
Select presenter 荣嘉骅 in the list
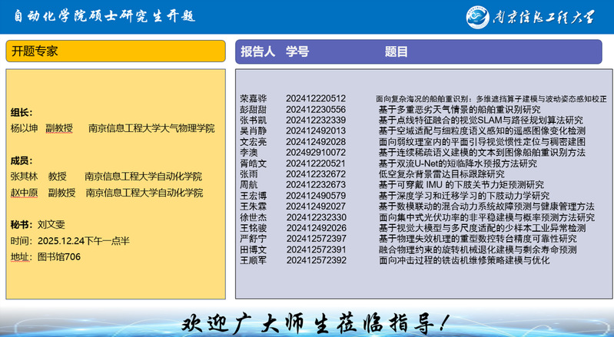(x=253, y=99)
